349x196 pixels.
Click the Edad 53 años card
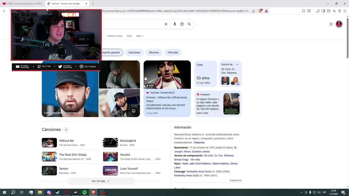pos(206,74)
